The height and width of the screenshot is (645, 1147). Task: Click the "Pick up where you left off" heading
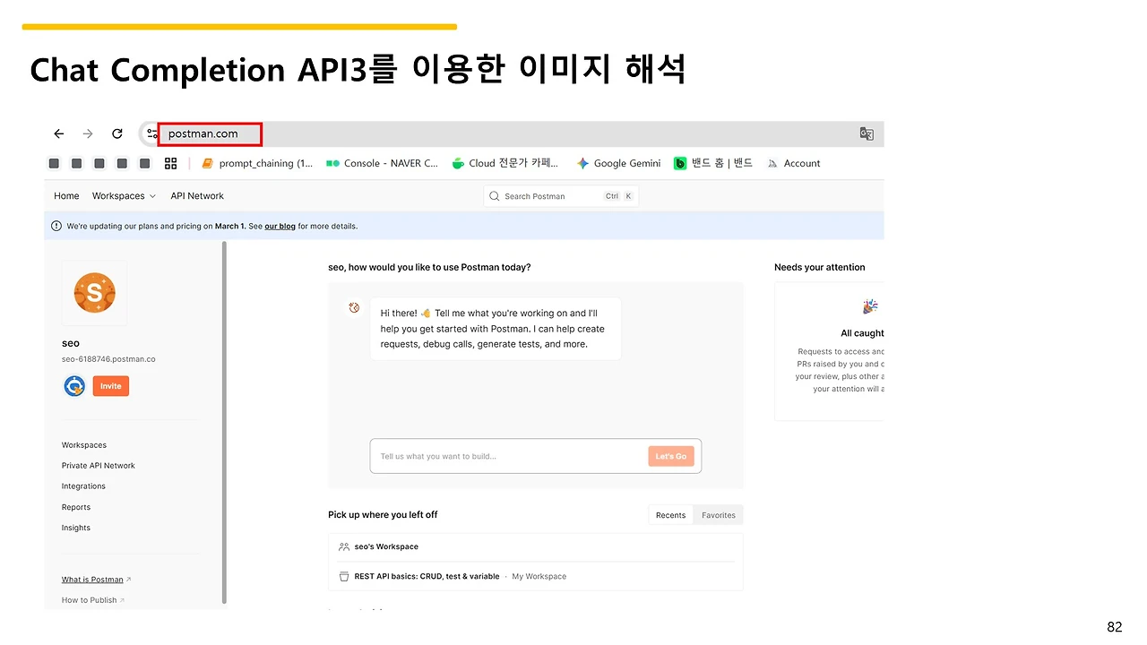[x=383, y=515]
